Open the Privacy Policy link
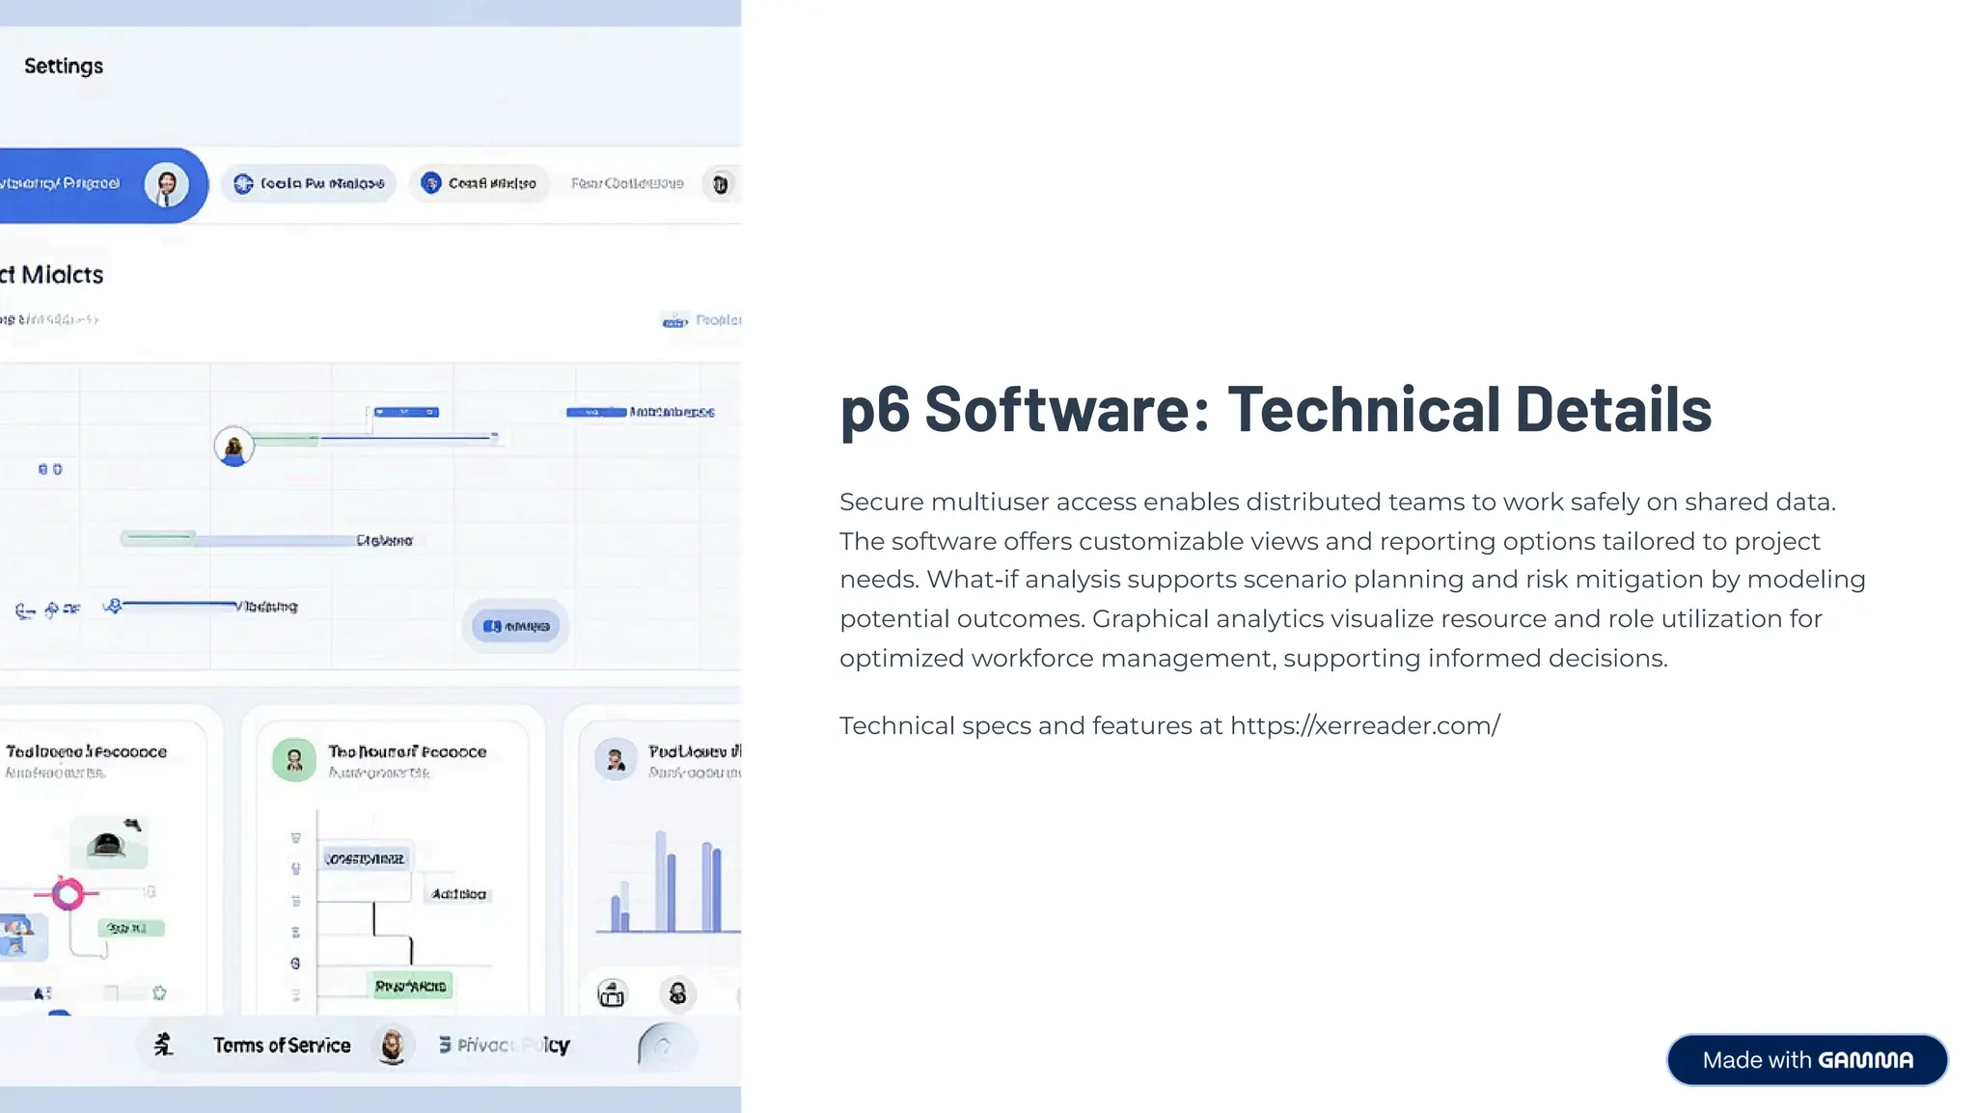The height and width of the screenshot is (1113, 1976). (x=513, y=1045)
